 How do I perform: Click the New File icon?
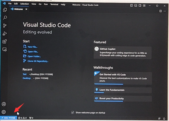[25, 46]
